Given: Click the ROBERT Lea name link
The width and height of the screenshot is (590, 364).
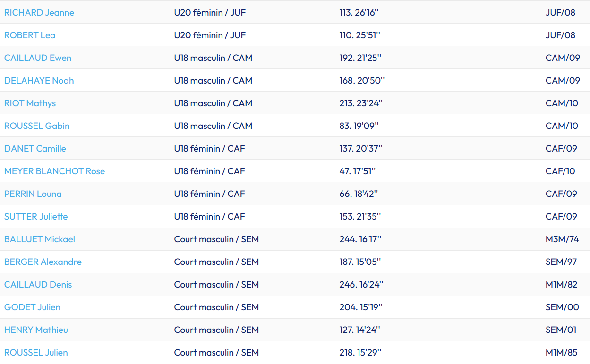Looking at the screenshot, I should tap(30, 35).
